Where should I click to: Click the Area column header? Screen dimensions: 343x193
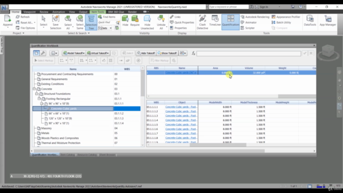click(215, 68)
